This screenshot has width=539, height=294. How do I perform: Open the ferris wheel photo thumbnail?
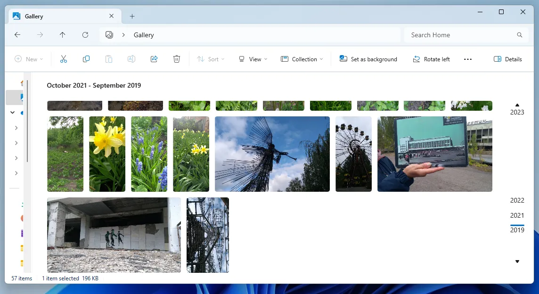(353, 154)
